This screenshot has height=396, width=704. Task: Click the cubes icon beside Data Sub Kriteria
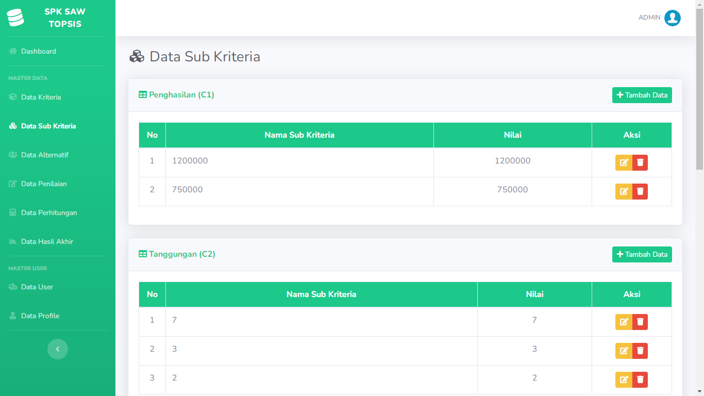[13, 126]
